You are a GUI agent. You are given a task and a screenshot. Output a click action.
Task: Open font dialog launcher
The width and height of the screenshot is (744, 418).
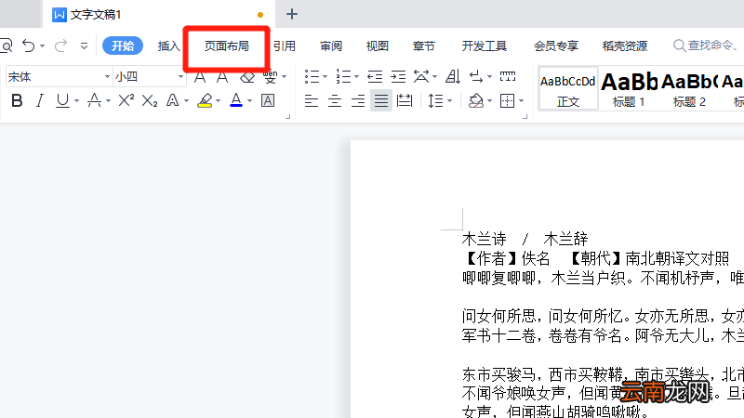point(287,116)
